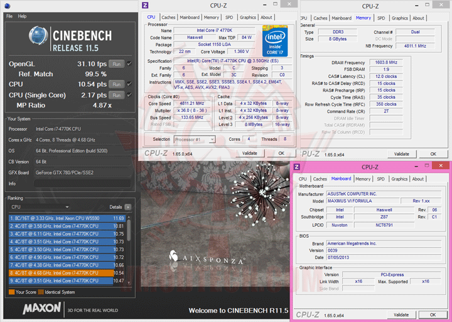Click the NB Frequency value 4811.1 MHz

pyautogui.click(x=415, y=46)
